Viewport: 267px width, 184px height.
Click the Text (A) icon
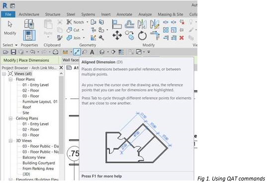92,52
